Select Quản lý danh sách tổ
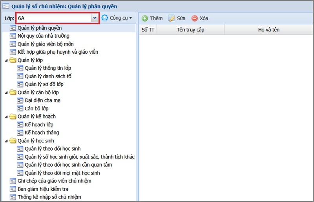The width and height of the screenshot is (314, 202). click(48, 76)
